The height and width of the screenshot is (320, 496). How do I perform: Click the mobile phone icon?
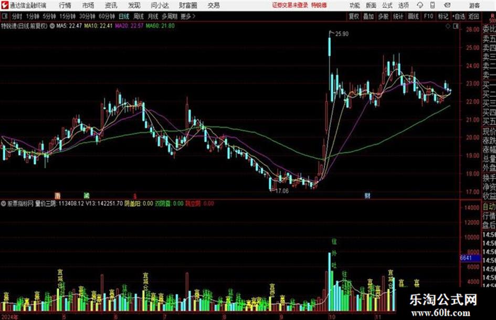pyautogui.click(x=432, y=5)
